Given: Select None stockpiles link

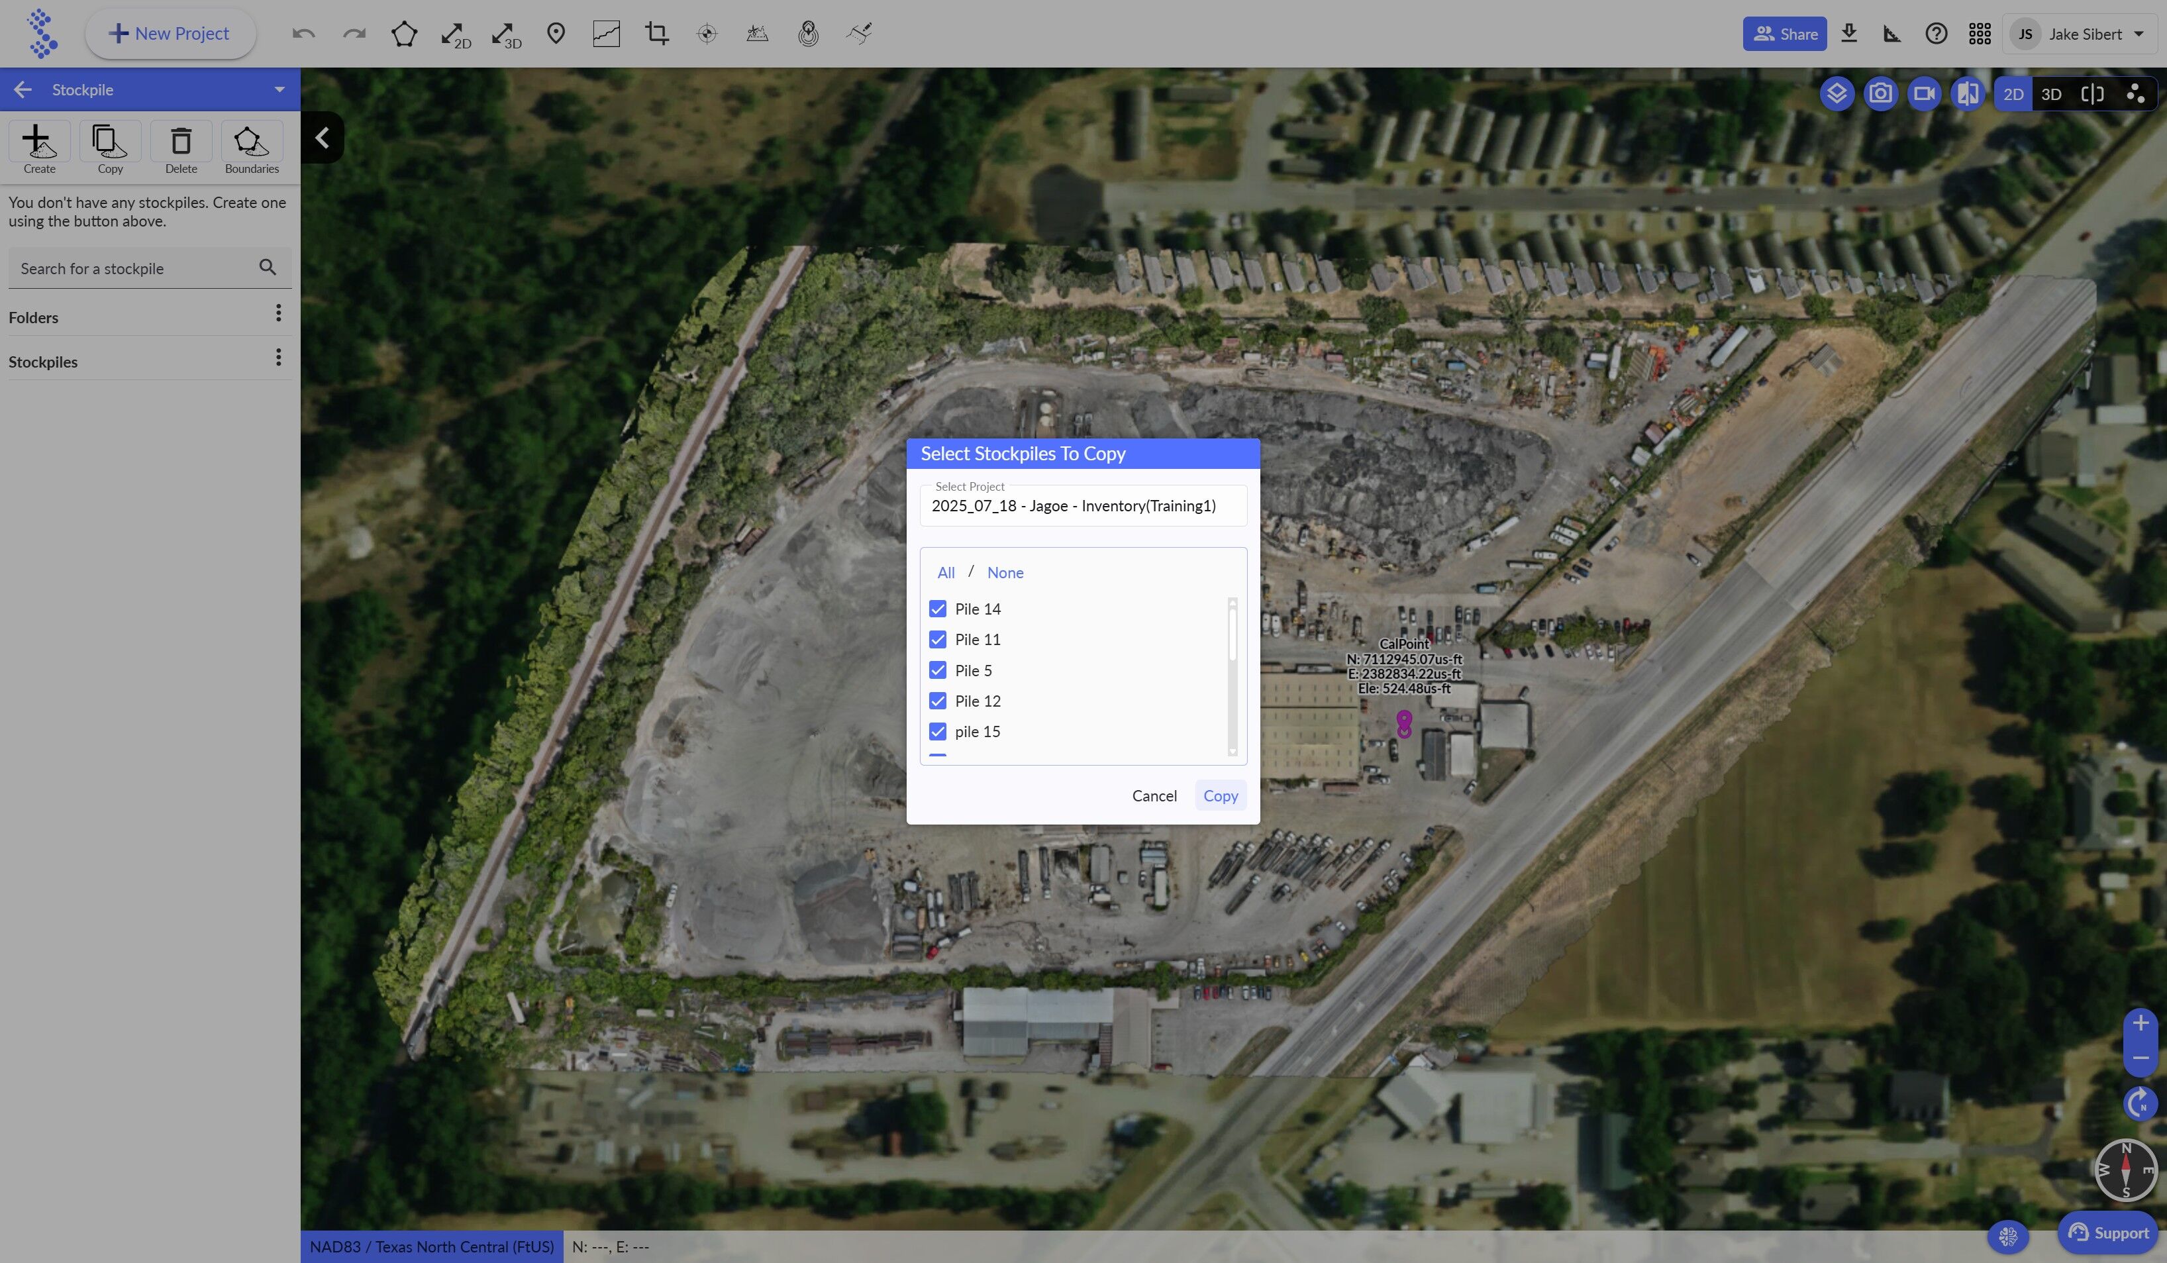Looking at the screenshot, I should tap(1005, 573).
